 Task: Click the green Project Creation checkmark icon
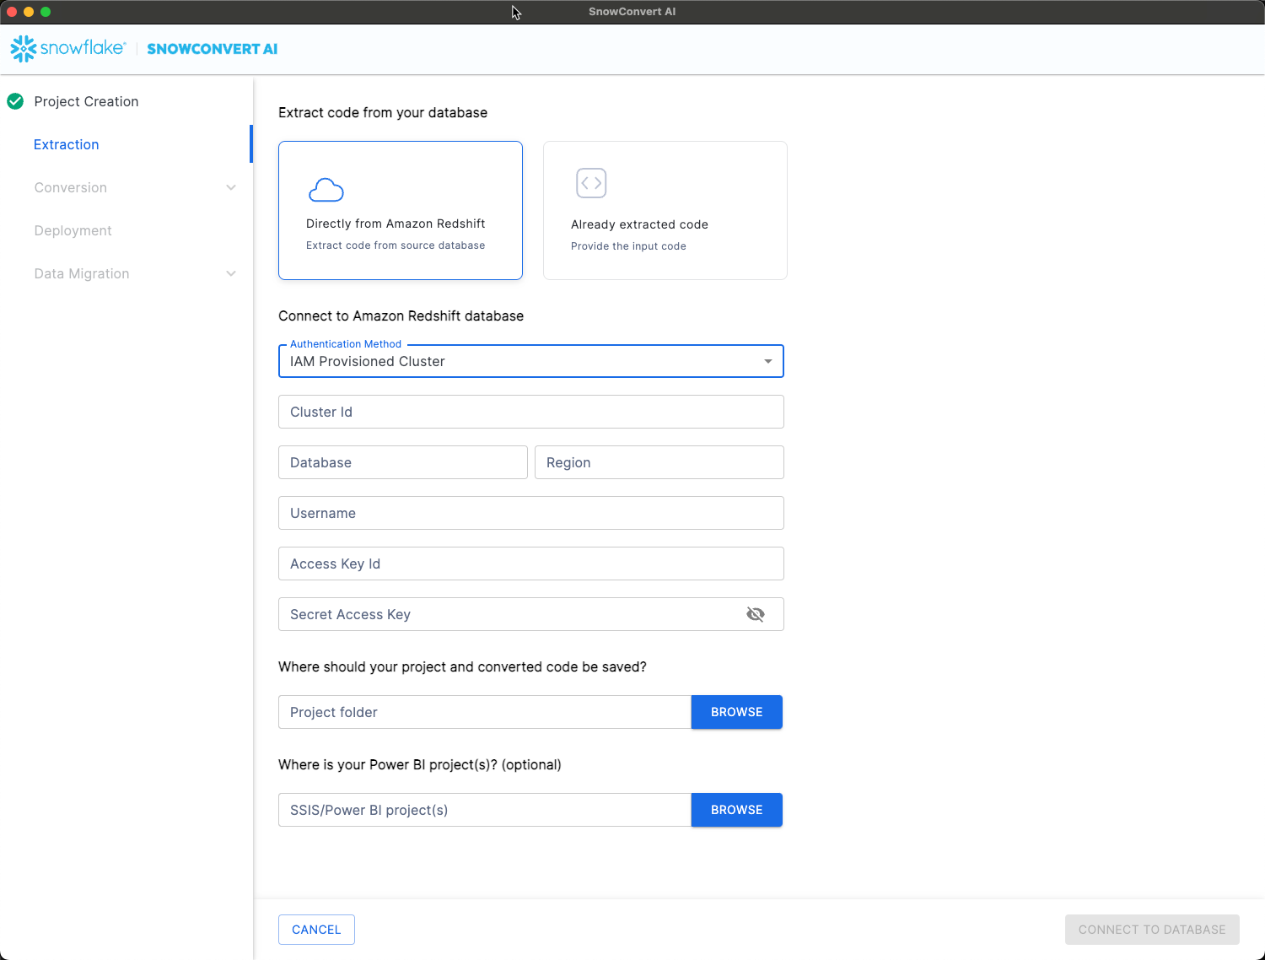[x=15, y=101]
